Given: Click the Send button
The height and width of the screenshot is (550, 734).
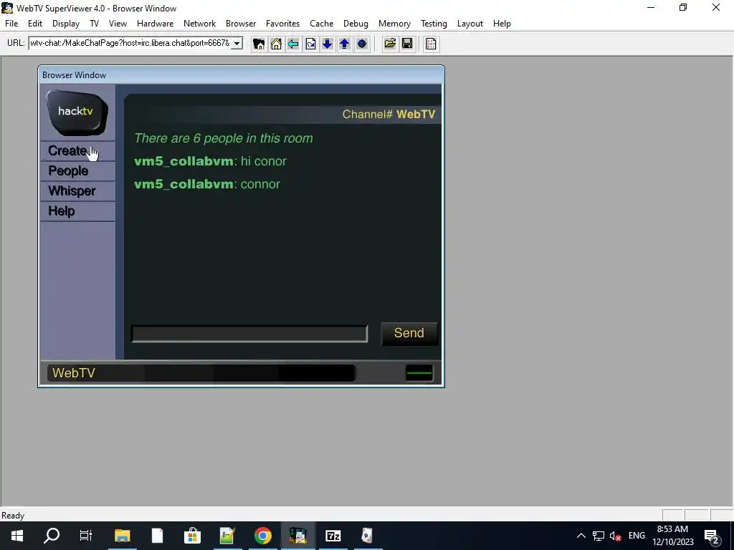Looking at the screenshot, I should click(x=409, y=334).
